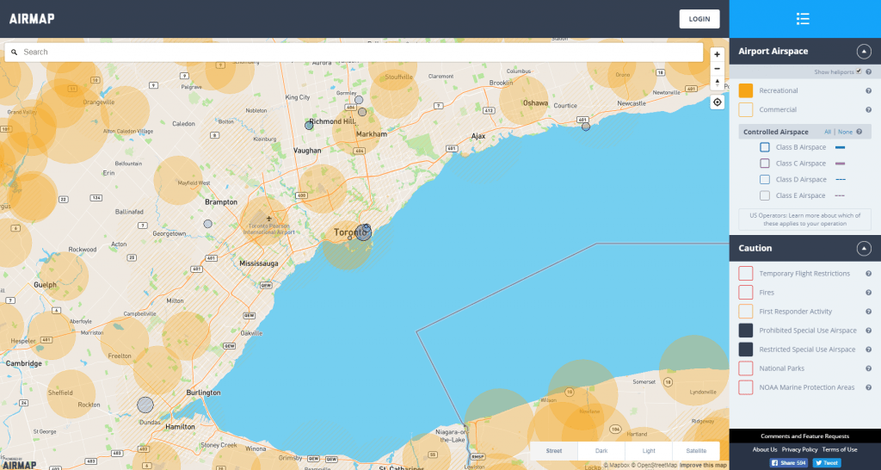Switch map style to Dark
This screenshot has width=881, height=470.
pyautogui.click(x=601, y=451)
